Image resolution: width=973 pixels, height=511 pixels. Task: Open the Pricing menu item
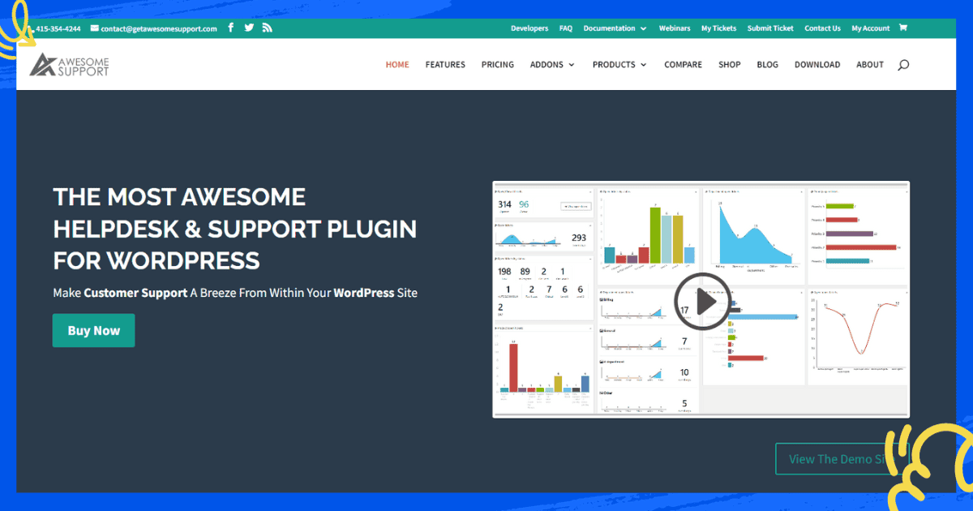coord(497,65)
